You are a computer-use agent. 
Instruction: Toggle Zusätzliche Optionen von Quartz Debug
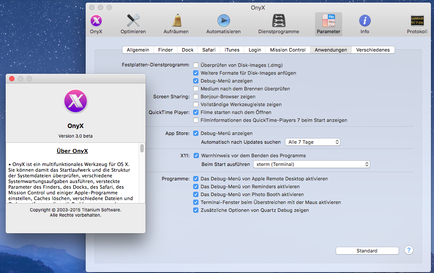point(196,210)
